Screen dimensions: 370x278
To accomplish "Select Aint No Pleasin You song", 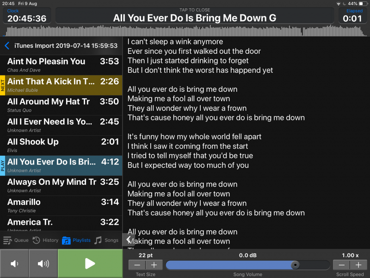I will 62,65.
